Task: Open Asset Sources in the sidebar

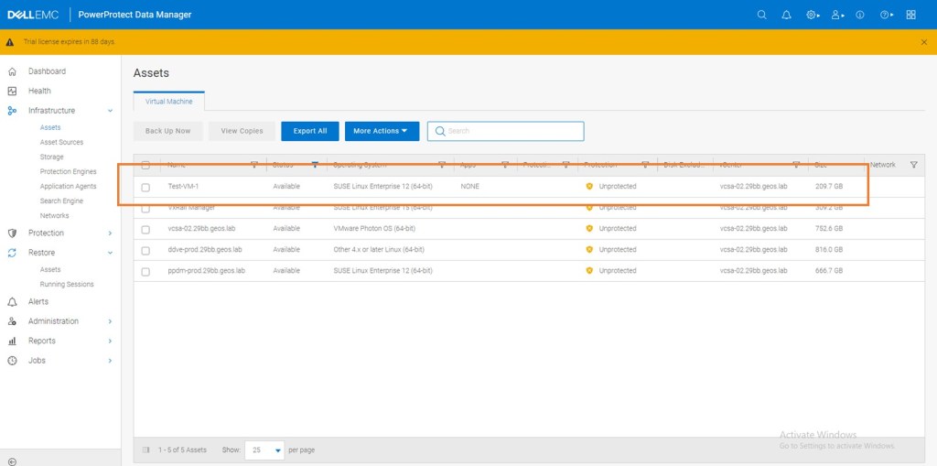Action: point(61,142)
